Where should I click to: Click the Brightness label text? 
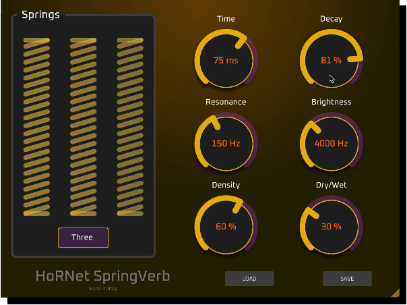(332, 102)
